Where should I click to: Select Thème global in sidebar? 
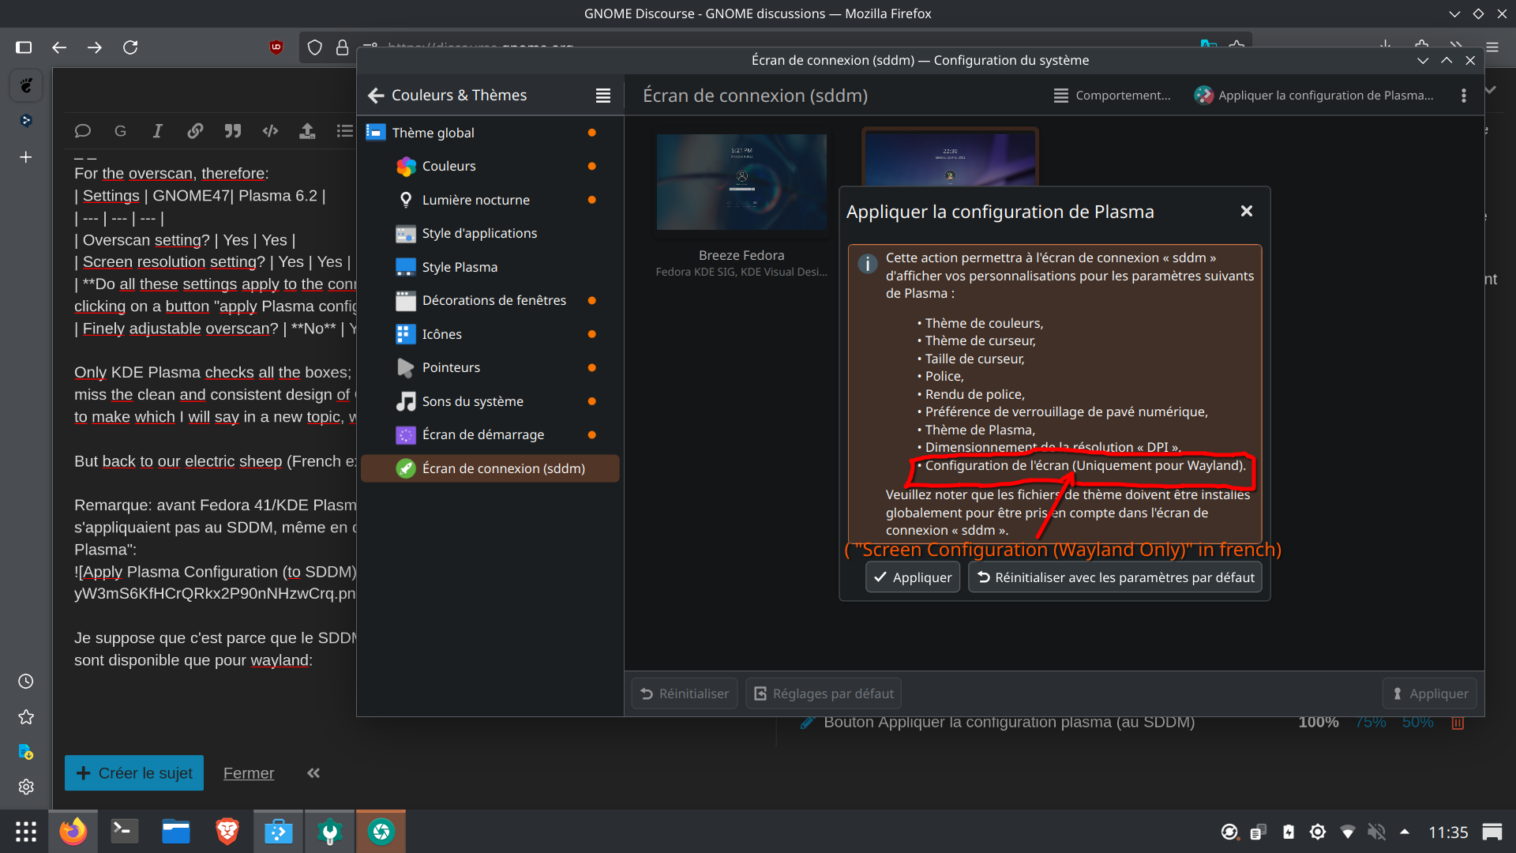[x=490, y=133]
